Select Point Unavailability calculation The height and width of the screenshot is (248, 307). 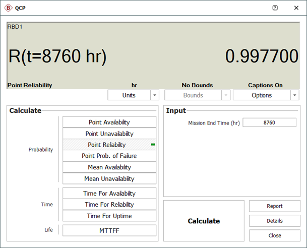click(x=109, y=134)
